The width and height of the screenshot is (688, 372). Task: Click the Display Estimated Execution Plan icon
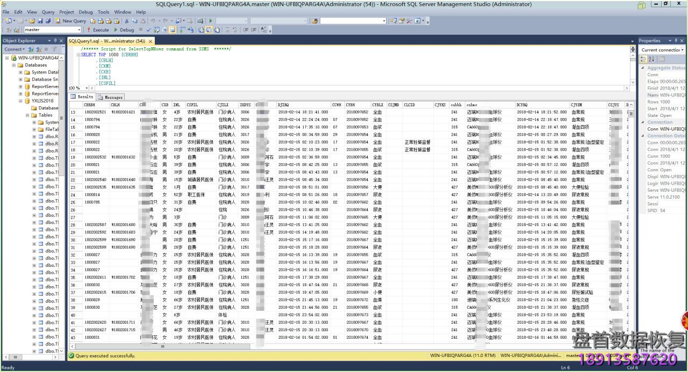coord(156,30)
